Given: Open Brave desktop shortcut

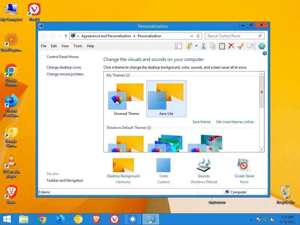Looking at the screenshot, I should [x=11, y=195].
